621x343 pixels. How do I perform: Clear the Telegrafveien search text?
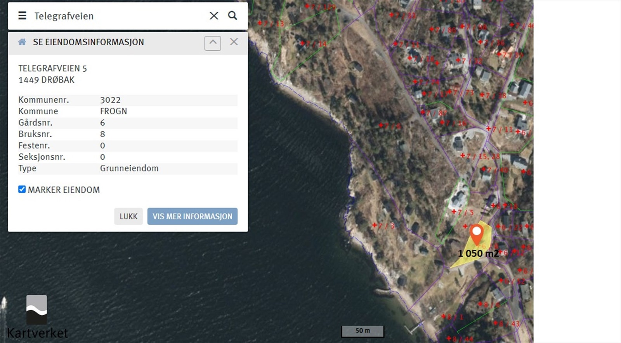(x=214, y=16)
